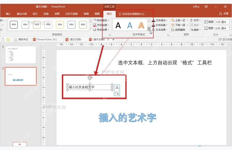Click the new document icon

pos(3,40)
